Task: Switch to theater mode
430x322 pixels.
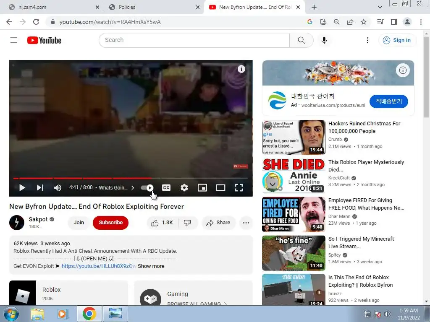Action: 220,187
